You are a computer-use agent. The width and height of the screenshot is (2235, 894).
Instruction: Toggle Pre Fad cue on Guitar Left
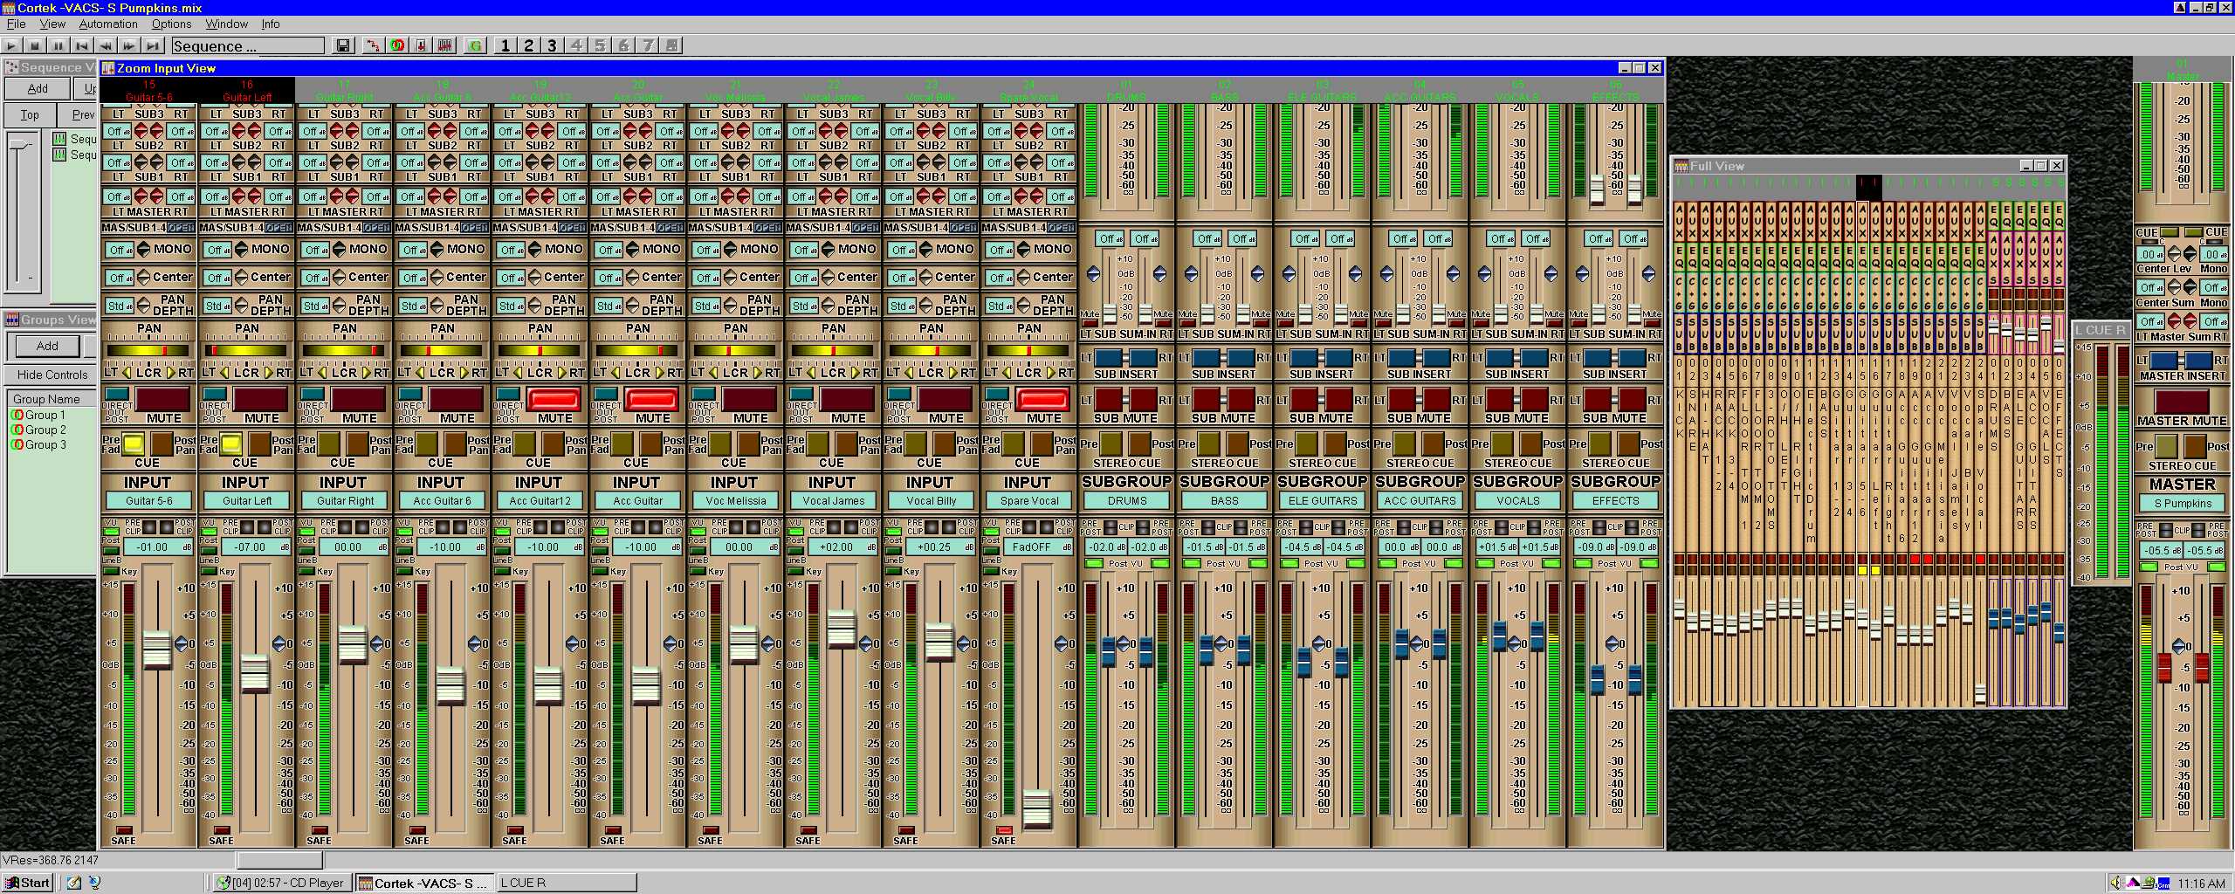(231, 444)
